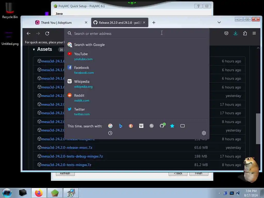Search open tabs using the rectangle icon
This screenshot has height=198, width=264.
[x=183, y=126]
